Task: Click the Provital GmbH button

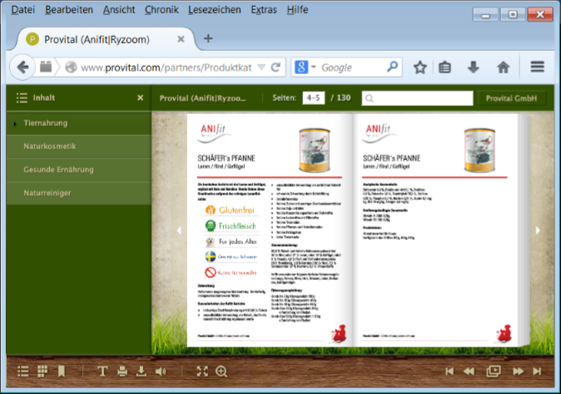Action: pos(510,98)
